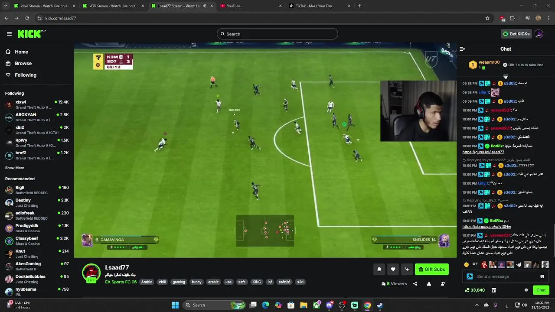Click the 5 Viewers count
This screenshot has width=555, height=312.
click(394, 284)
